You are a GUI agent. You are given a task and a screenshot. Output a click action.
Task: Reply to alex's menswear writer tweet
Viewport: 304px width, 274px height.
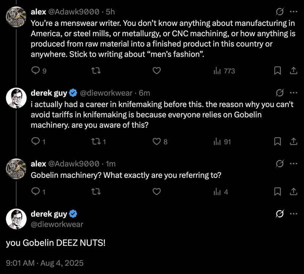click(x=35, y=71)
